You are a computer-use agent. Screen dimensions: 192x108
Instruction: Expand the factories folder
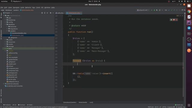coord(7,27)
